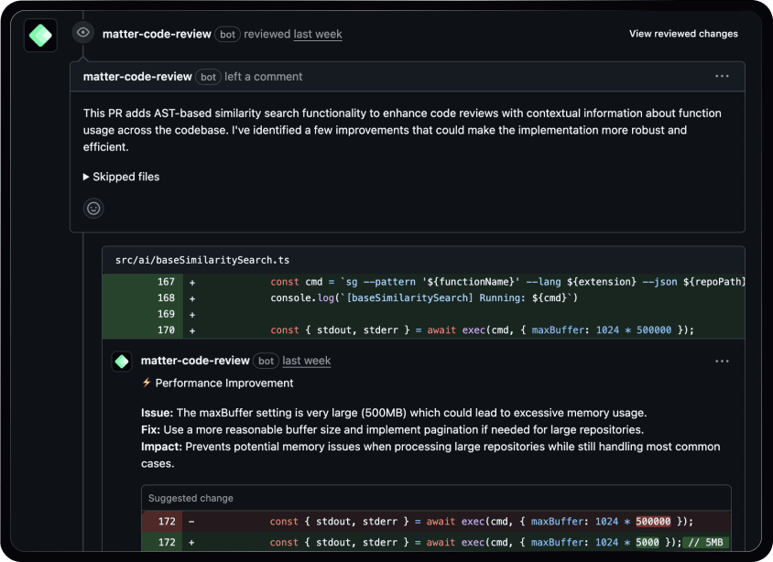
Task: Click line number 167 in the diff
Action: (x=166, y=282)
